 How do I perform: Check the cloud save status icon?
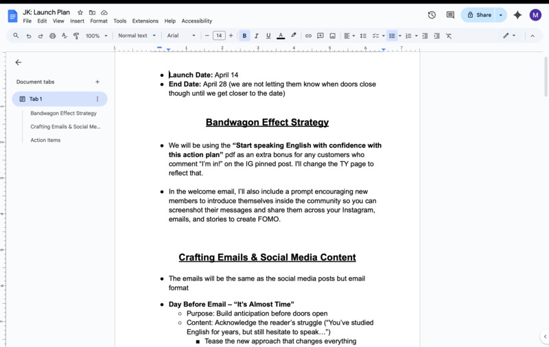point(104,12)
